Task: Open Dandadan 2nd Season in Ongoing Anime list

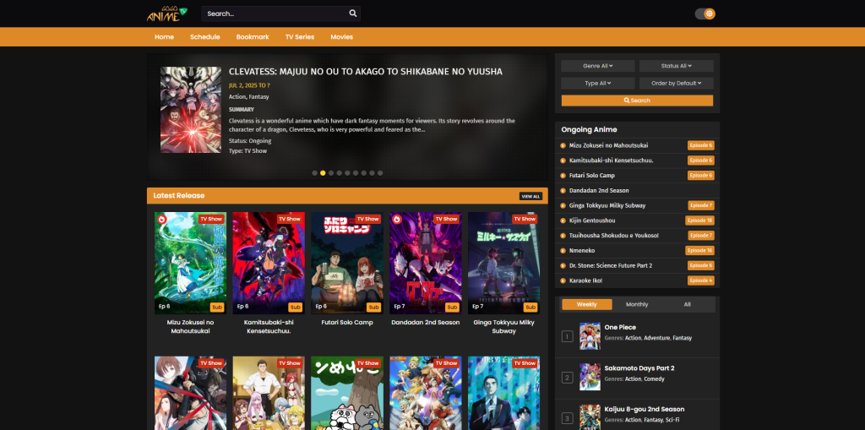Action: (x=599, y=190)
